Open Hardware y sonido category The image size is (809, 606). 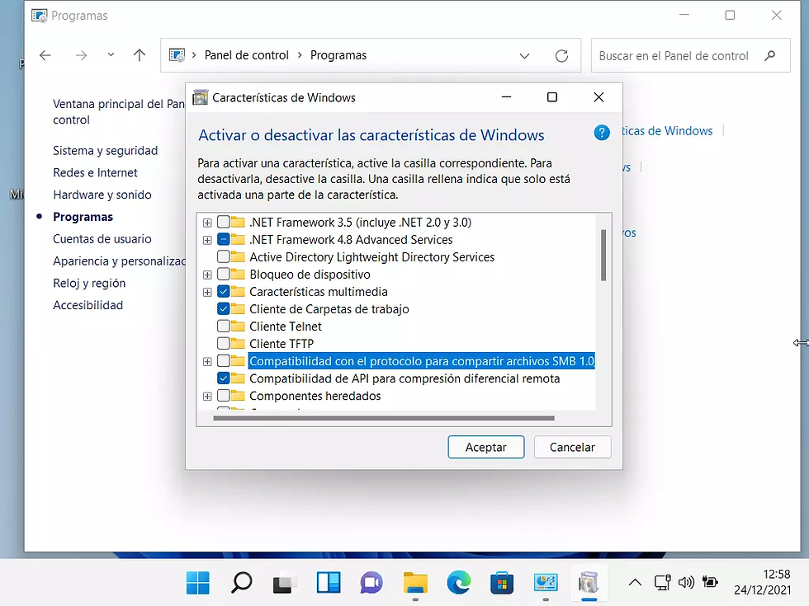point(102,195)
